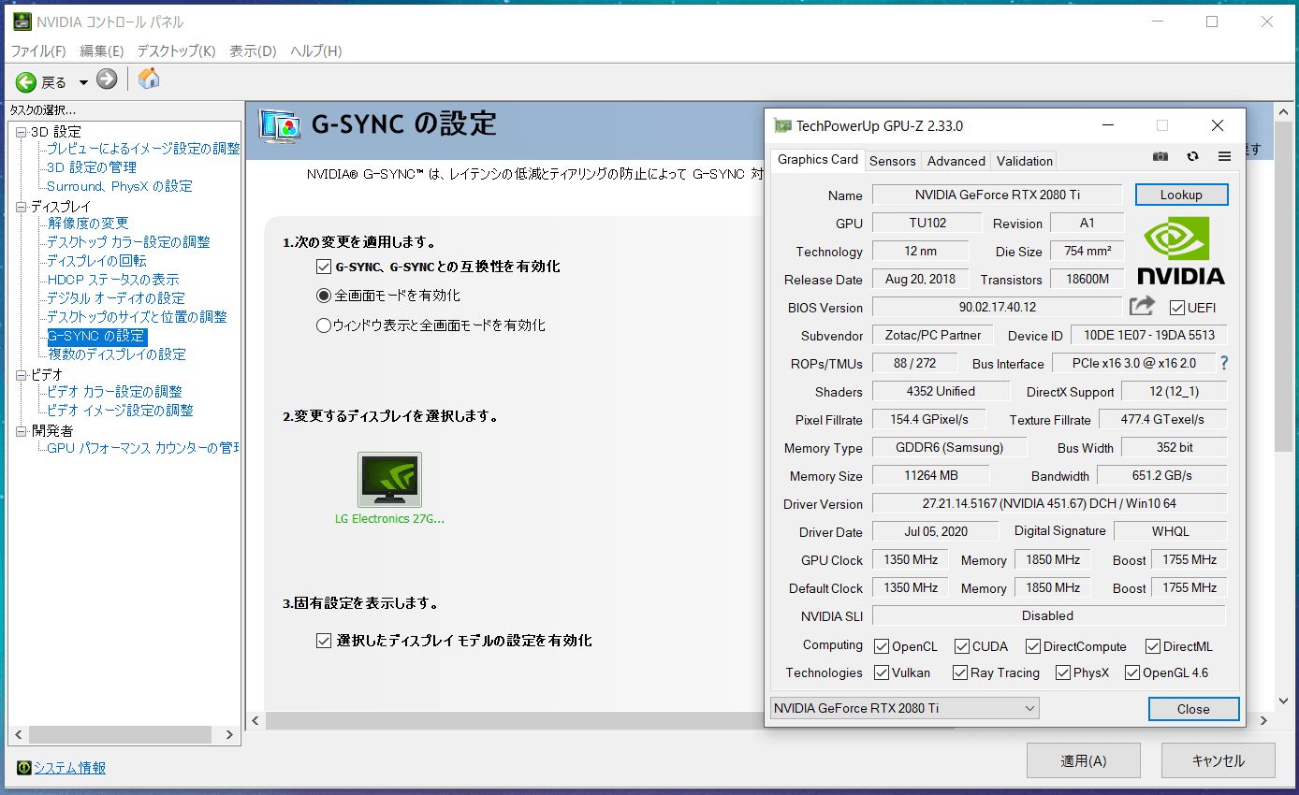
Task: Toggle the DirectML checkbox
Action: [x=1153, y=646]
